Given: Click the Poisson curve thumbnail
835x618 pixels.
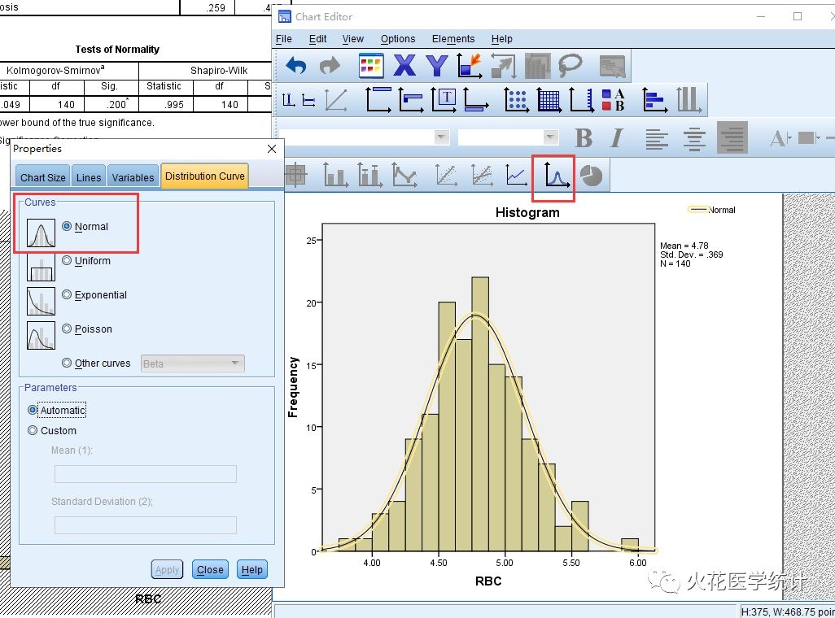Looking at the screenshot, I should click(x=41, y=335).
